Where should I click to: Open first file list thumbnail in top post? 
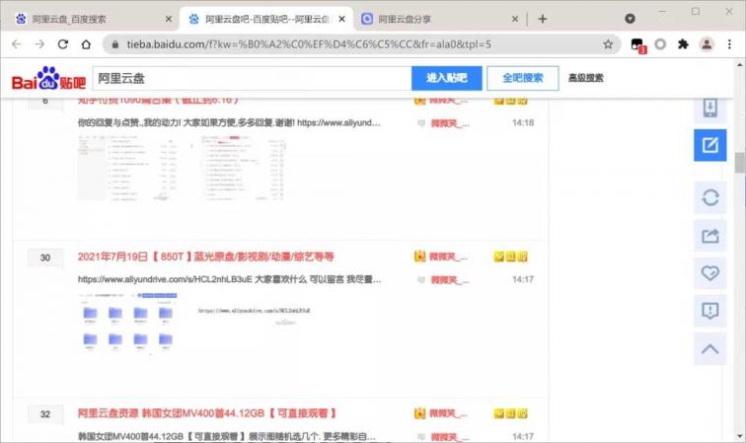126,168
